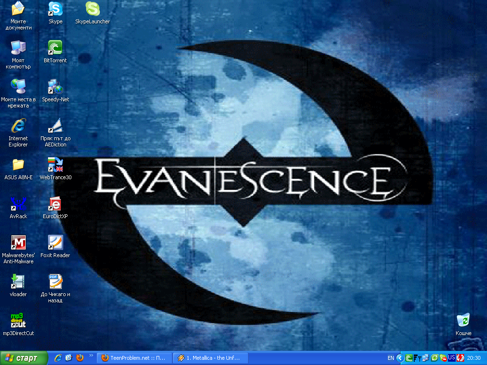Click the green eye tray icon
487x365 pixels.
pyautogui.click(x=435, y=358)
